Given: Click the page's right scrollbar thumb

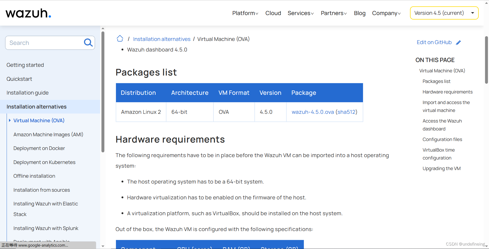Looking at the screenshot, I should tap(486, 60).
